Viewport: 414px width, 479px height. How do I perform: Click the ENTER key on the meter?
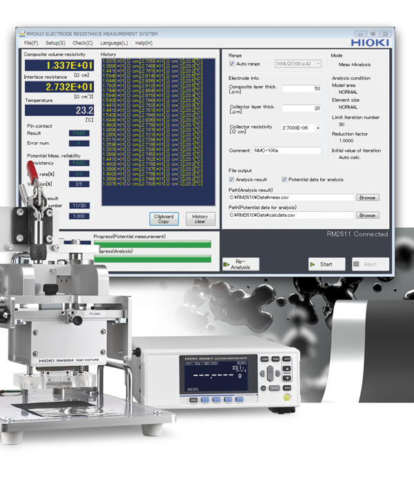(x=275, y=388)
